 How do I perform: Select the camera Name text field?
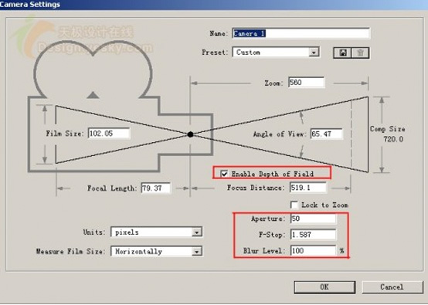(301, 33)
